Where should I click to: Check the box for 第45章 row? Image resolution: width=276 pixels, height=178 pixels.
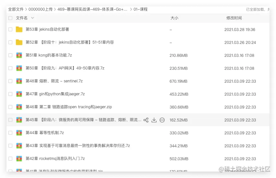[10, 120]
